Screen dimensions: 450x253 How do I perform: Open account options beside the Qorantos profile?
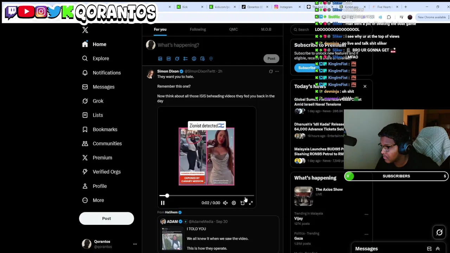pyautogui.click(x=135, y=244)
